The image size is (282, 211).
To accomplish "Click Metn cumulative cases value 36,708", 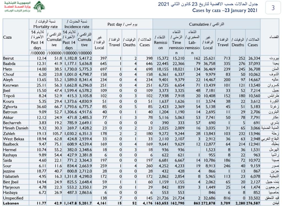I will pyautogui.click(x=254, y=69).
